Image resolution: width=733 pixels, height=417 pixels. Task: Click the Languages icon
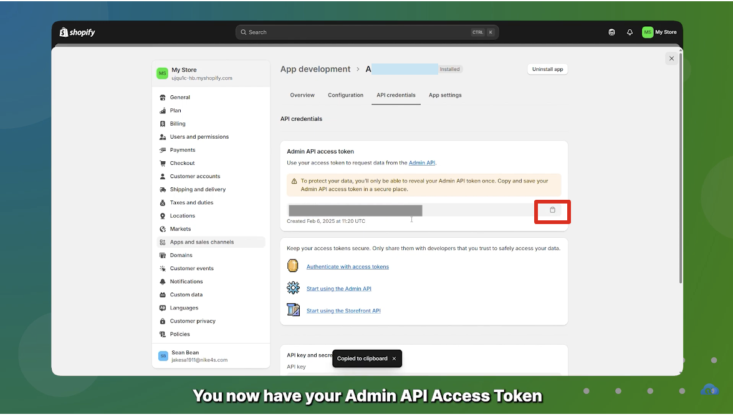click(163, 307)
